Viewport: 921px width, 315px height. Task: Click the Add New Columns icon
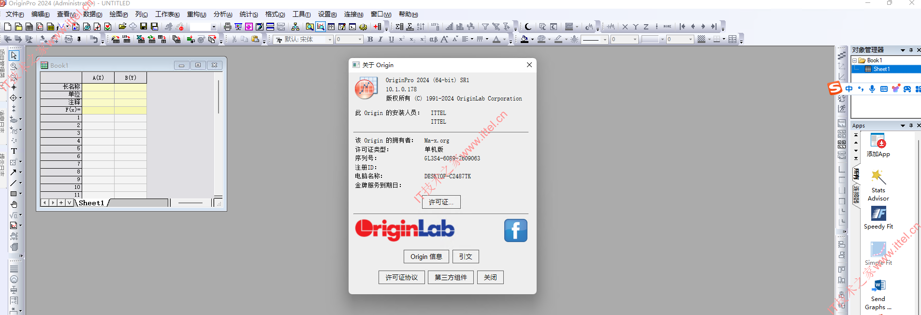(x=378, y=27)
